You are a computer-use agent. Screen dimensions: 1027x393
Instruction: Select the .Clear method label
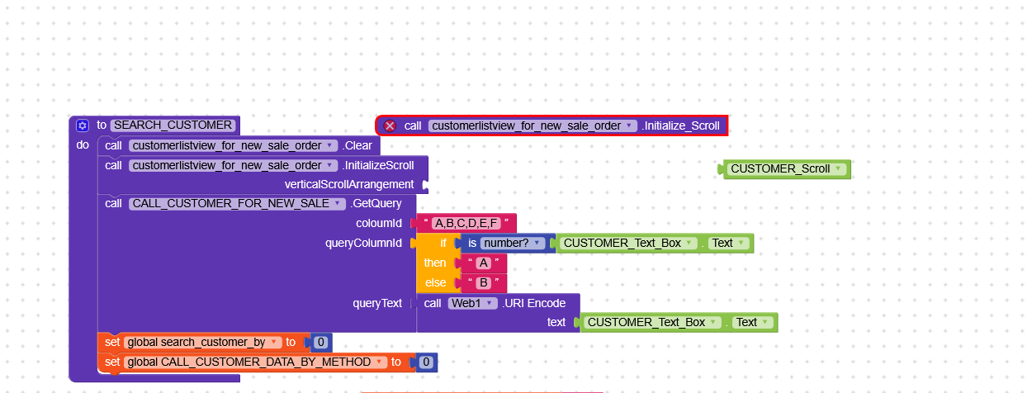point(357,146)
